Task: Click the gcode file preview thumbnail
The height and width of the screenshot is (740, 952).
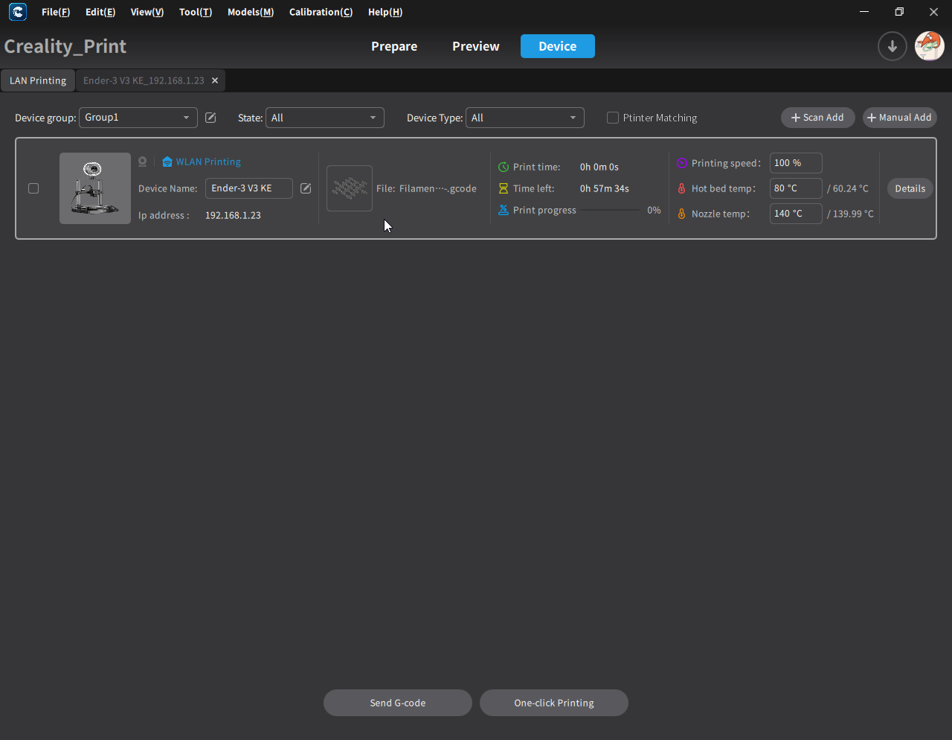Action: [x=350, y=188]
